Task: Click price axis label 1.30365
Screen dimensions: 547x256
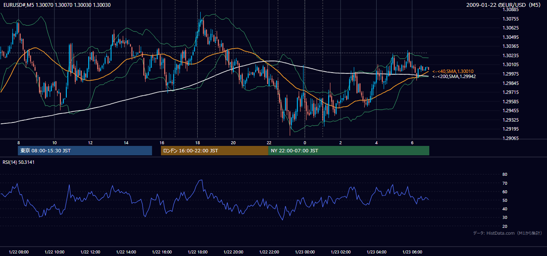Action: point(511,46)
